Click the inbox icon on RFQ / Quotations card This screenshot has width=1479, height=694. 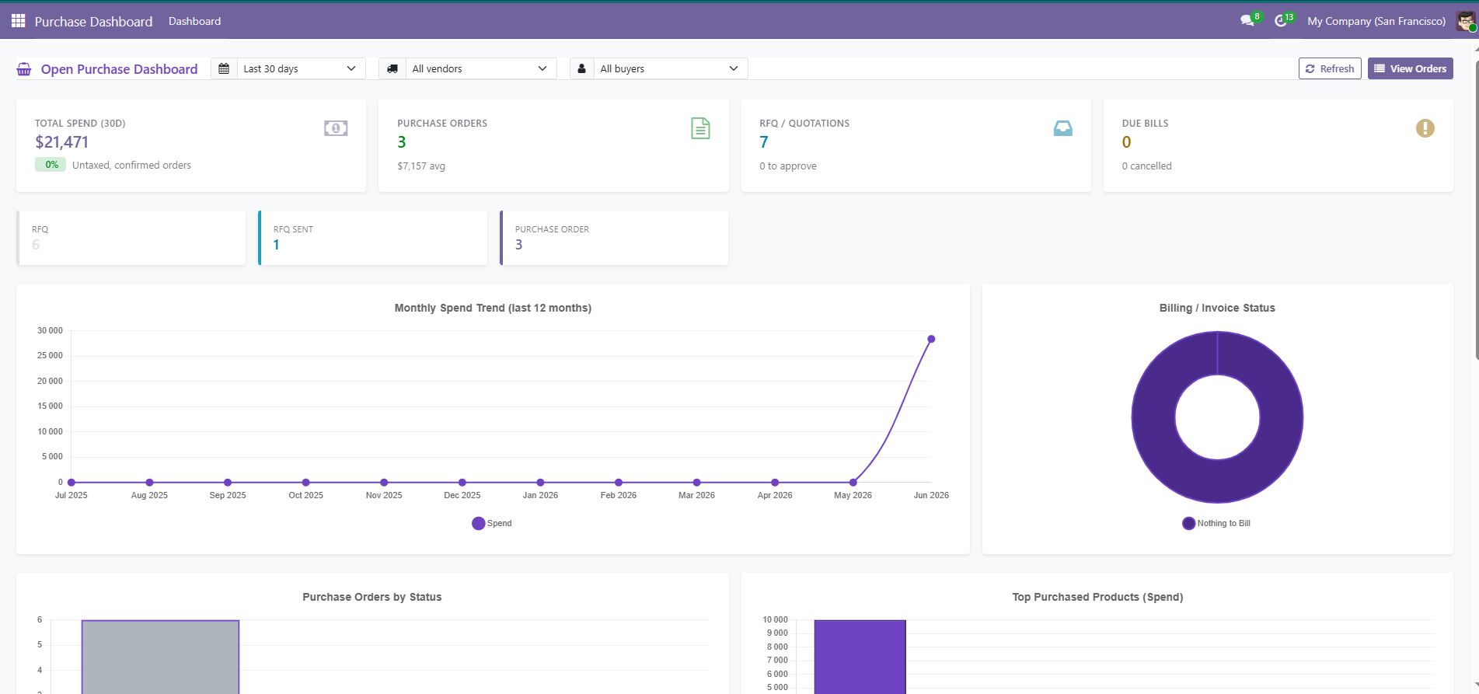[1062, 128]
